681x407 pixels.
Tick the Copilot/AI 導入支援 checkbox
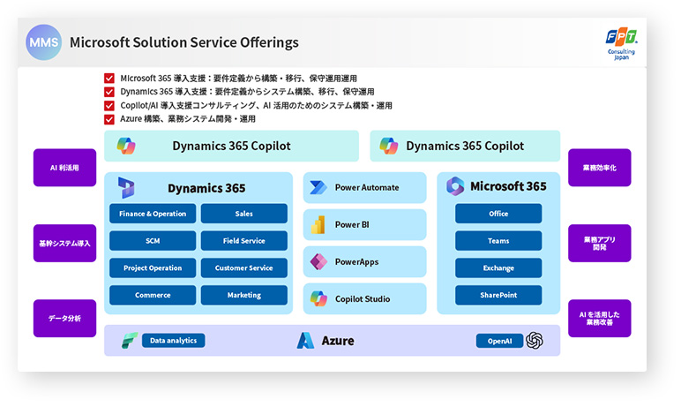(109, 106)
